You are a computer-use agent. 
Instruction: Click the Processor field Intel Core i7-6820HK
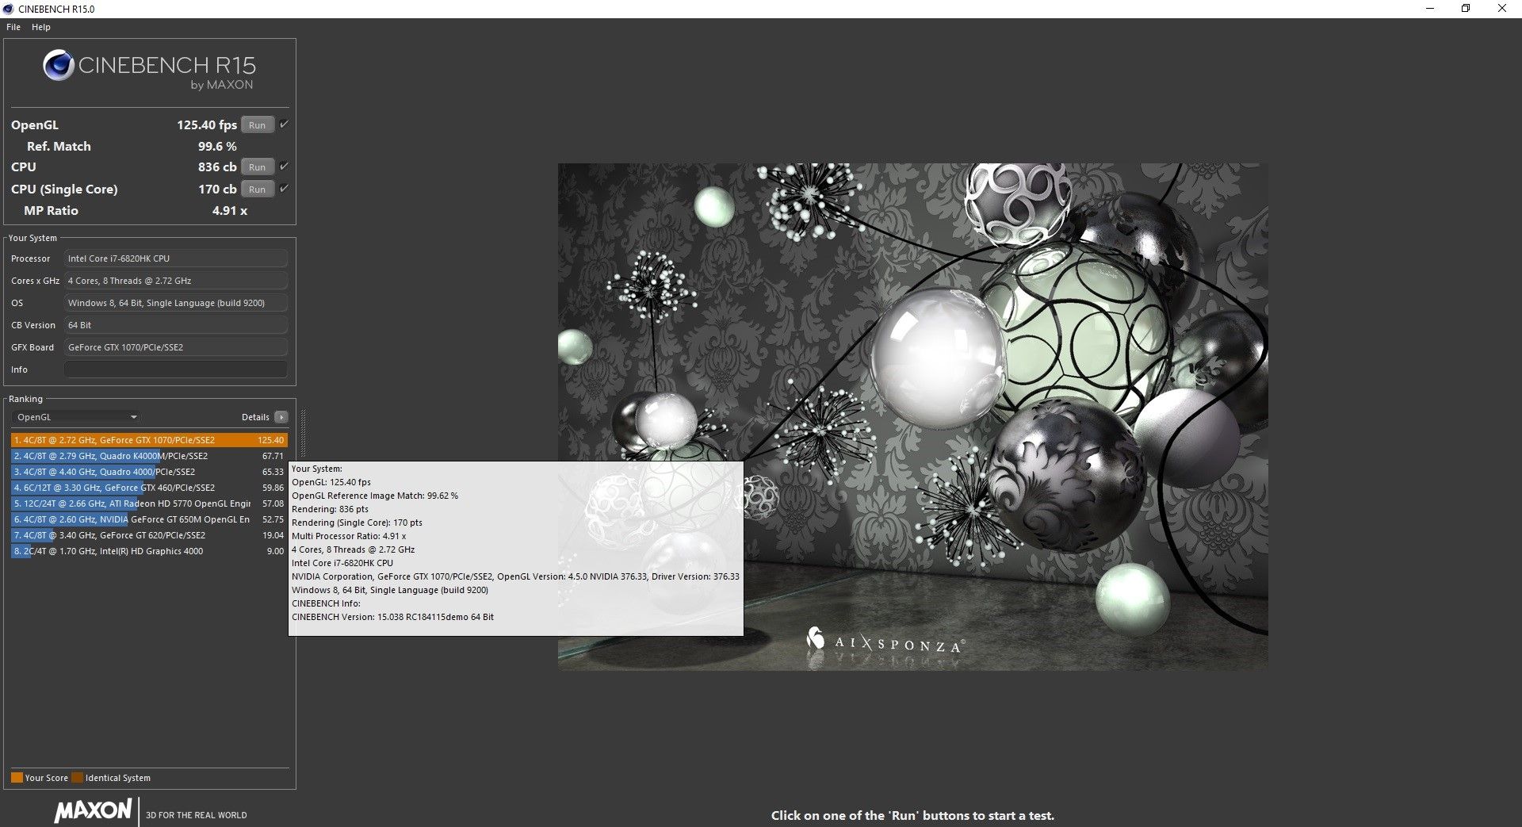[x=175, y=258]
